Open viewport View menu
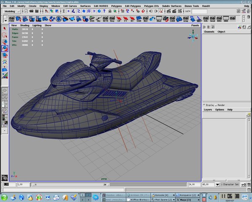 click(14, 25)
